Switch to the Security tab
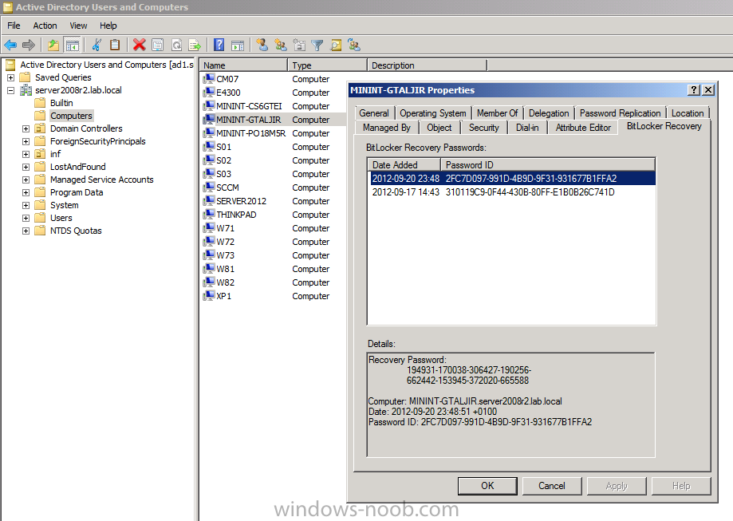 pos(484,128)
